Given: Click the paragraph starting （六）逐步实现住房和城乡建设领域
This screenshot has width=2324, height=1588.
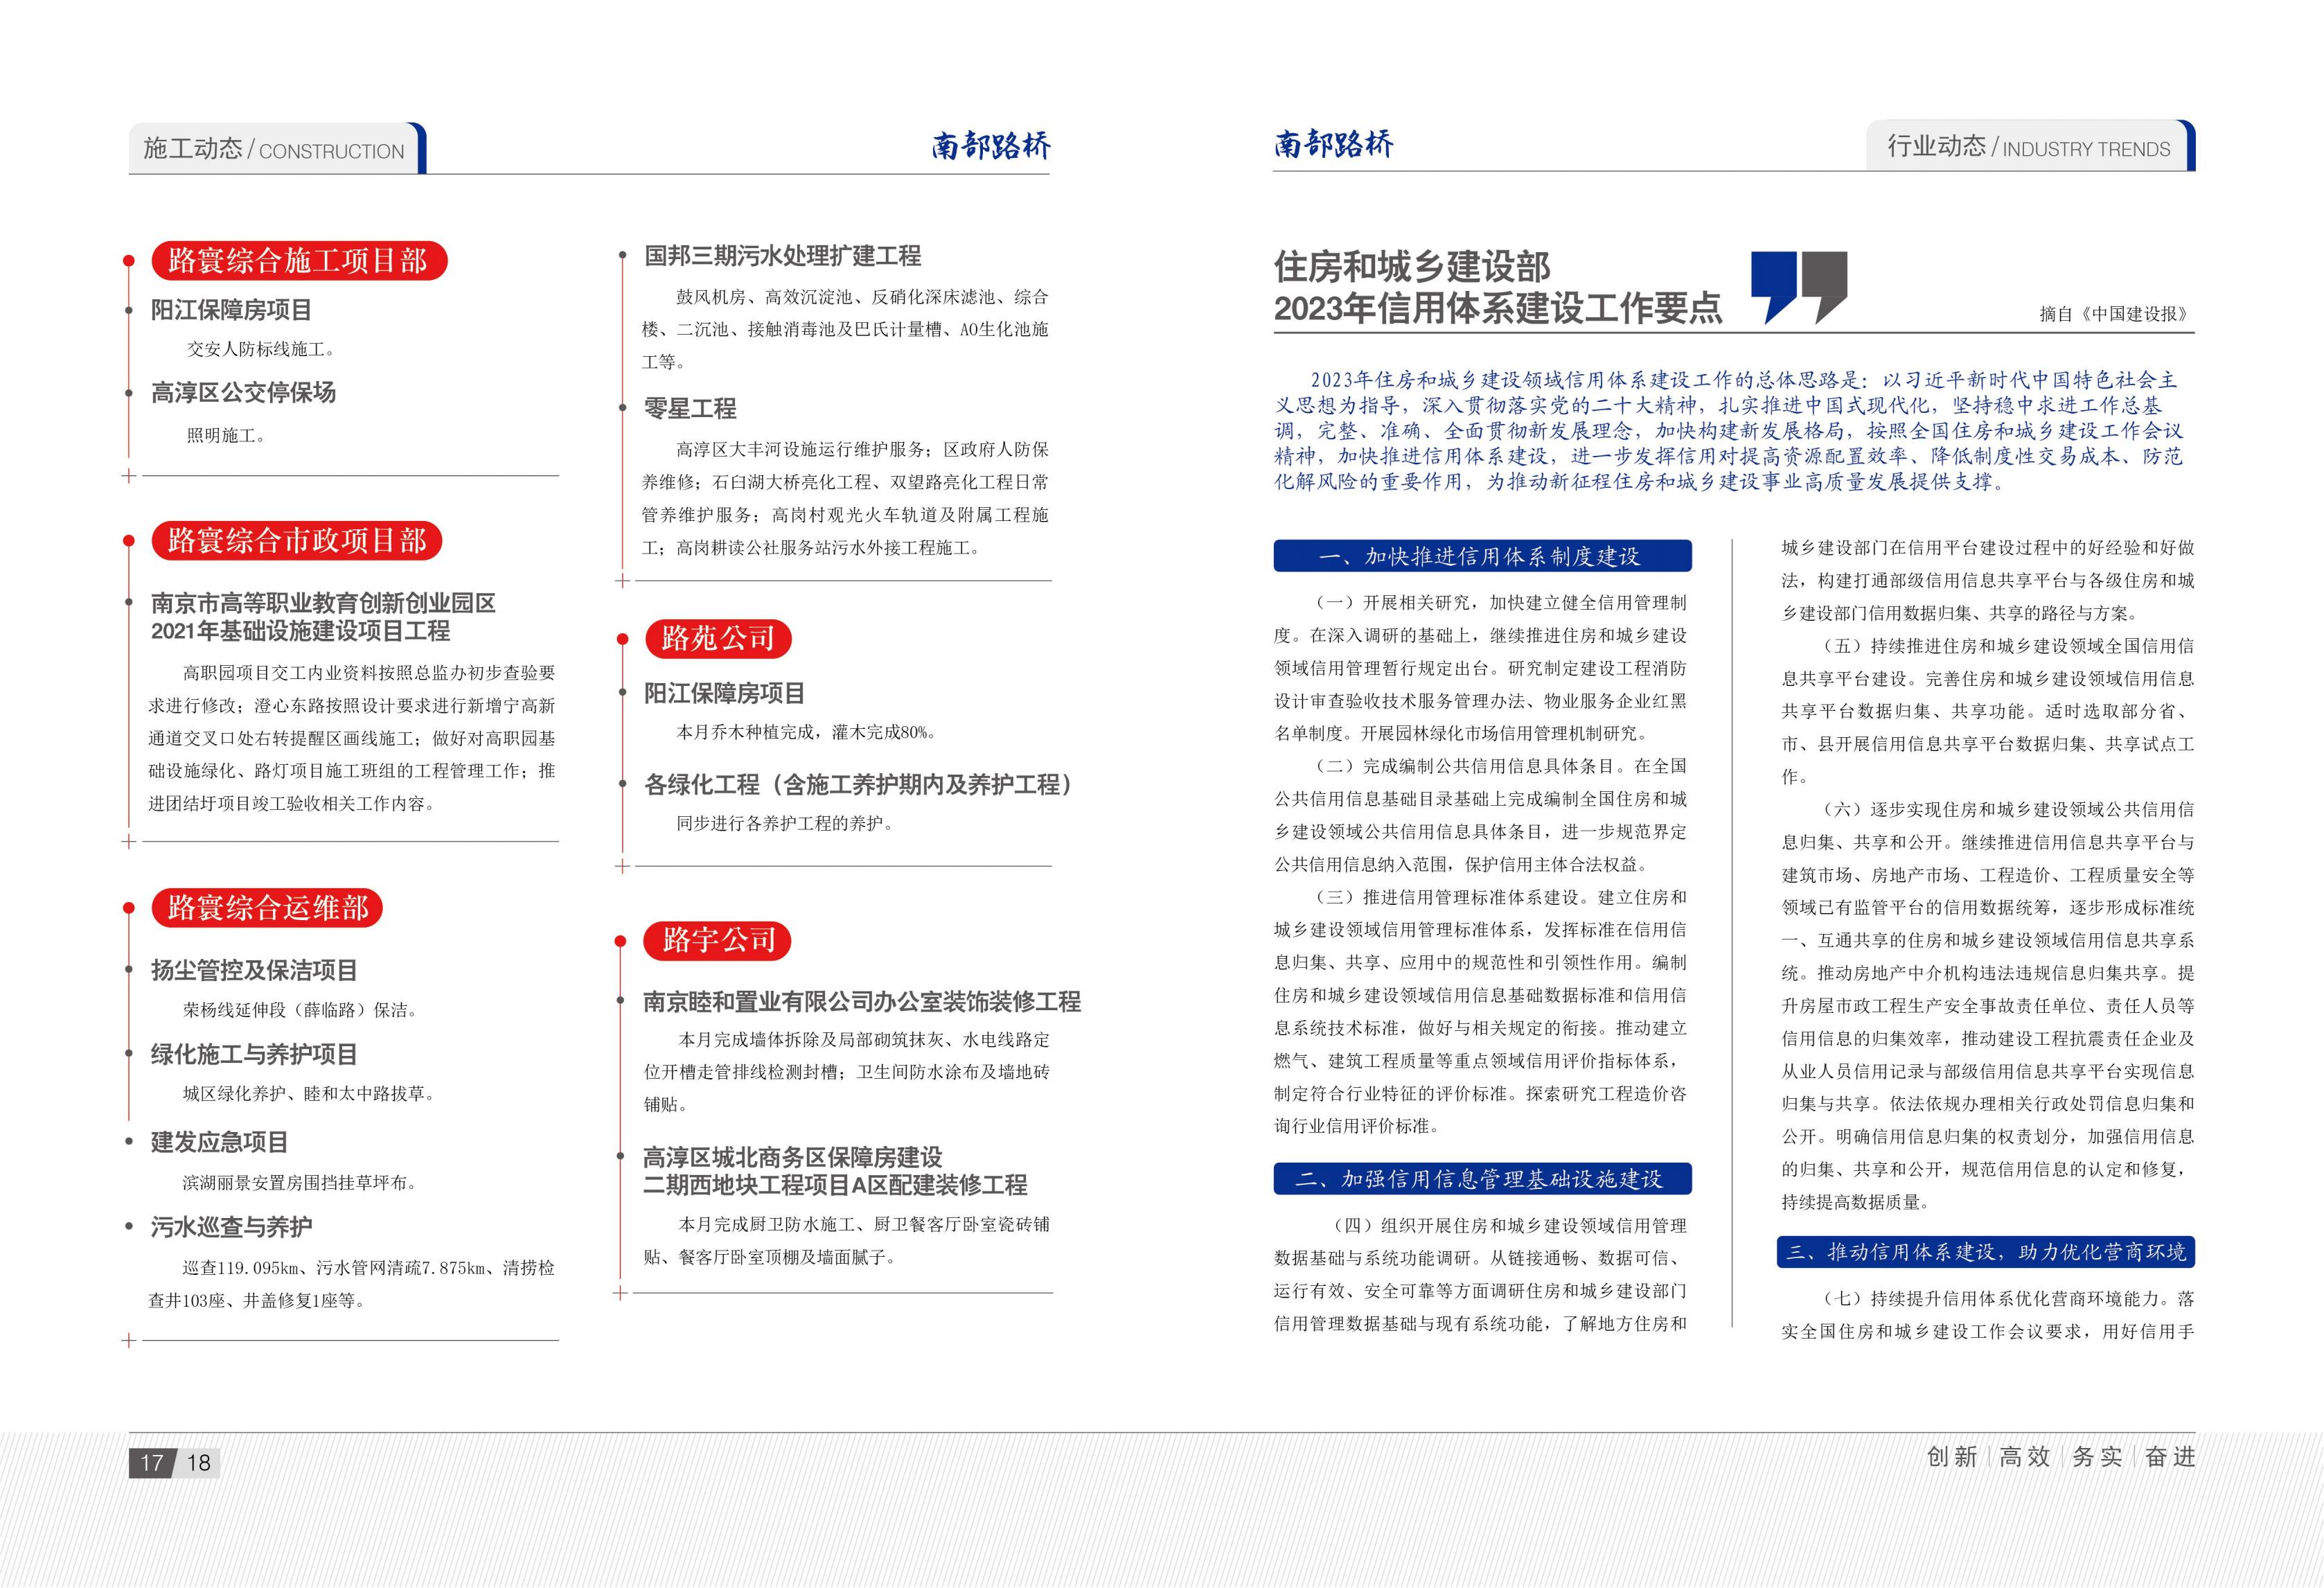Looking at the screenshot, I should tap(1988, 1006).
